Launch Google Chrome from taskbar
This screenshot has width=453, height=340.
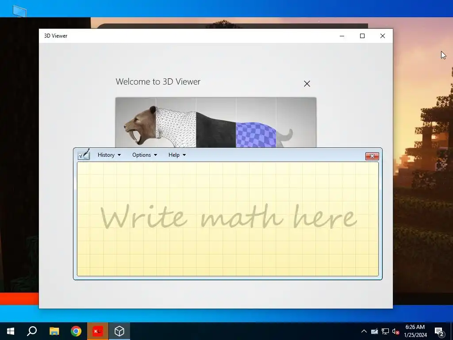pyautogui.click(x=76, y=331)
